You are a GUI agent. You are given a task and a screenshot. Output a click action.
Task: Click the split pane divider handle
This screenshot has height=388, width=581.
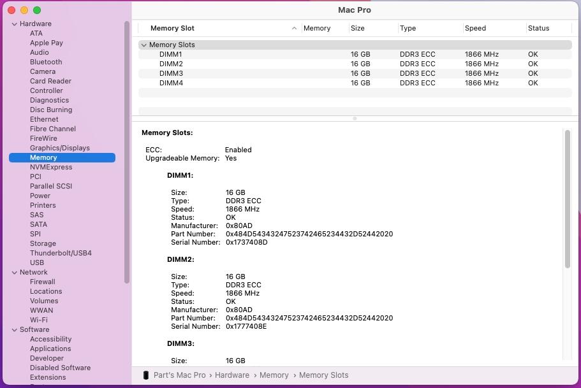(355, 119)
